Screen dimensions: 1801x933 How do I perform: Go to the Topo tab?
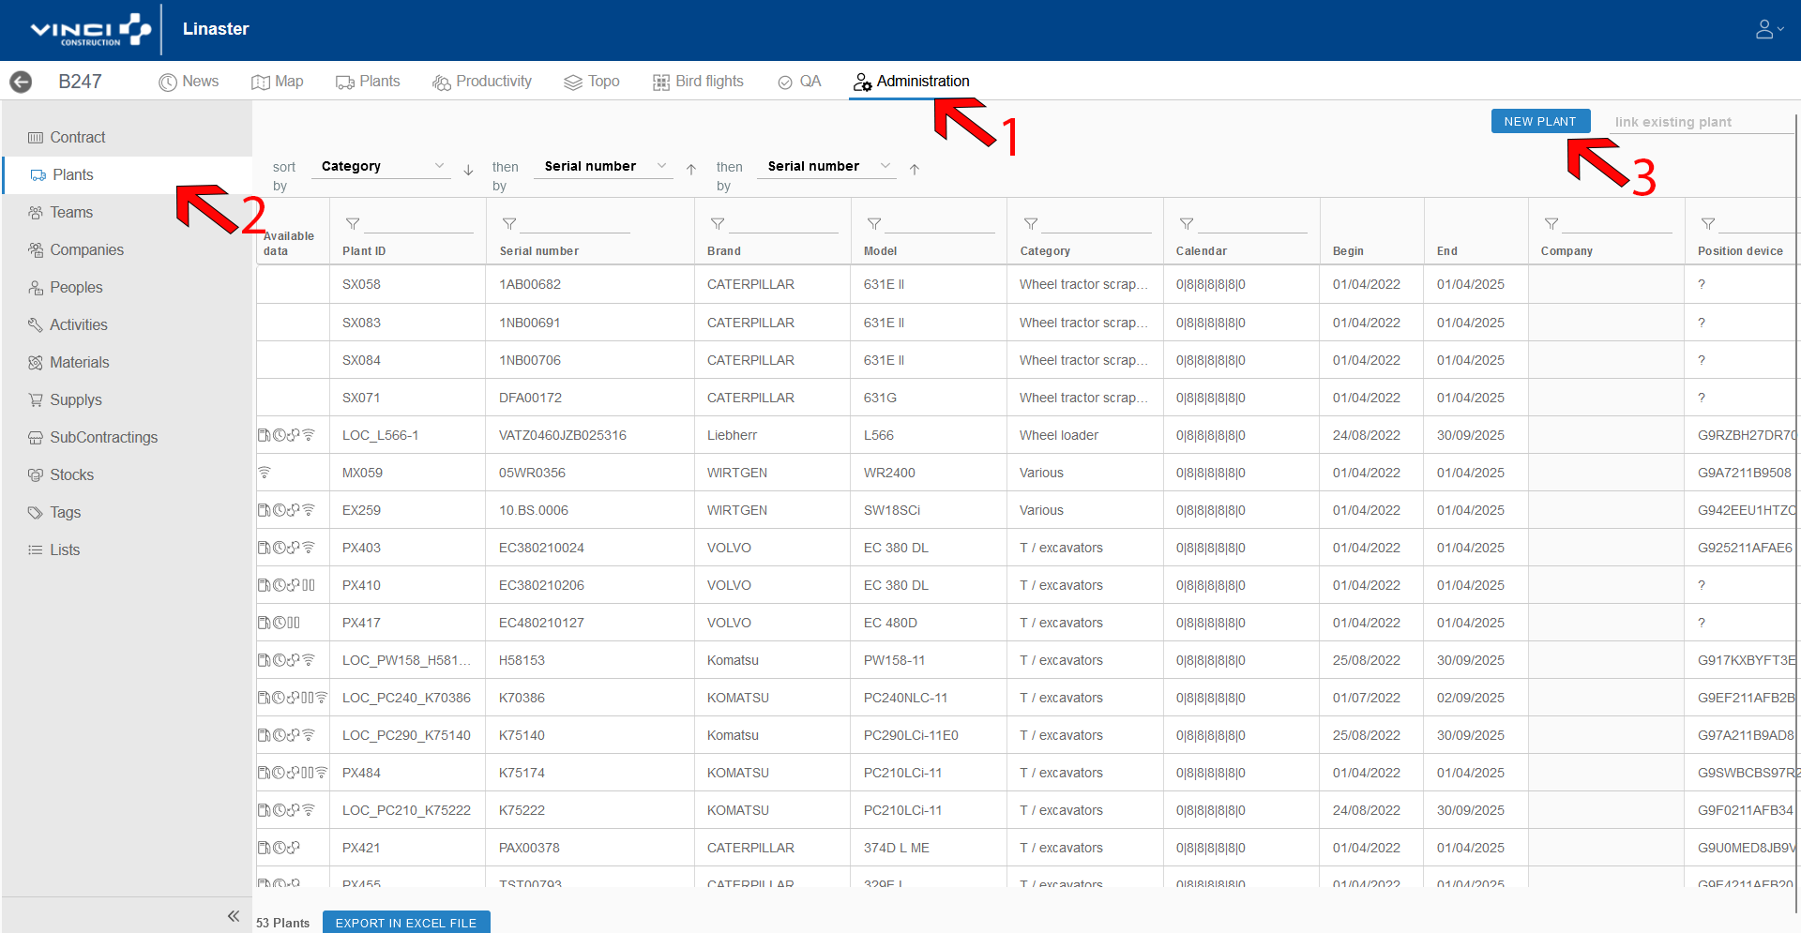coord(592,82)
